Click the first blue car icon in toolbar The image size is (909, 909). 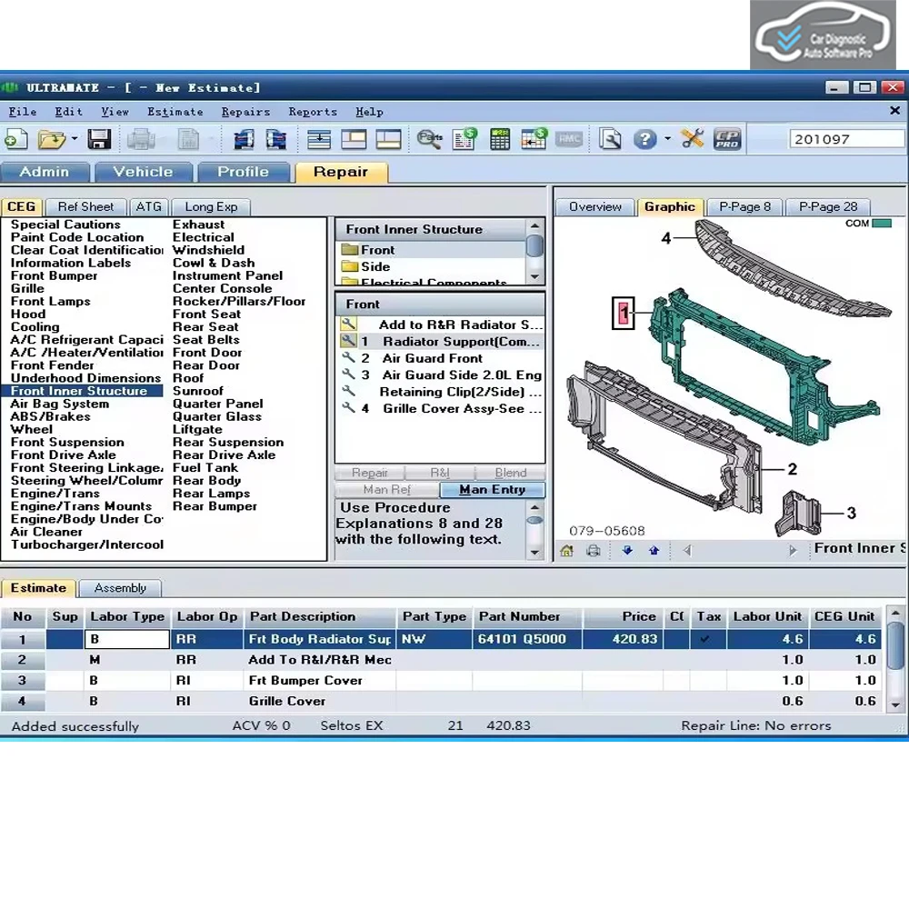point(244,139)
